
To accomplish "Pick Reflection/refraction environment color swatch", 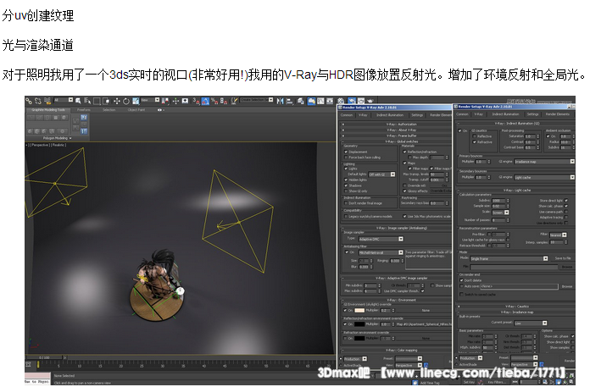I will click(359, 324).
